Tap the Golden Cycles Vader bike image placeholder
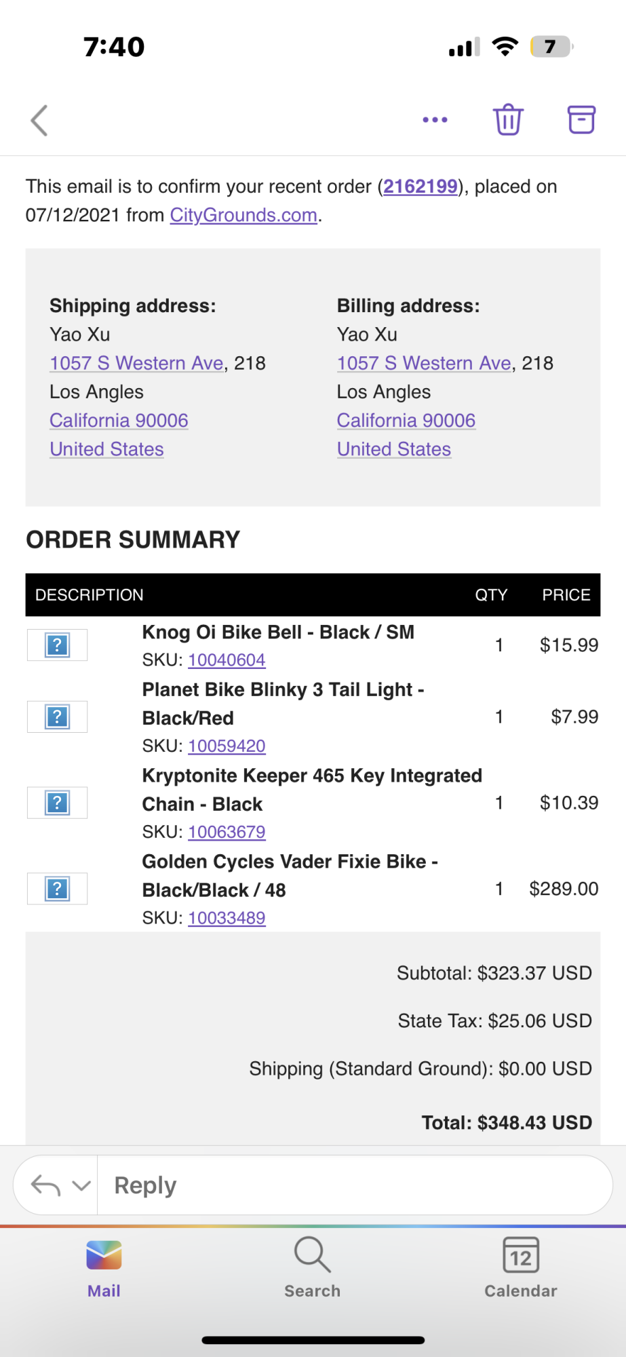626x1357 pixels. (58, 889)
